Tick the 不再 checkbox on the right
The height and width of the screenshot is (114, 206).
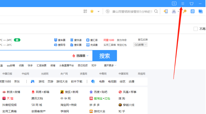click(195, 29)
